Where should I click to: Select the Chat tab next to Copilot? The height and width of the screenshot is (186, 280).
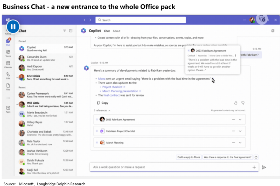click(x=107, y=31)
